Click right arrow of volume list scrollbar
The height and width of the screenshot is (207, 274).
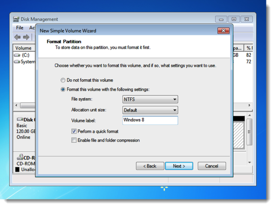(249, 105)
